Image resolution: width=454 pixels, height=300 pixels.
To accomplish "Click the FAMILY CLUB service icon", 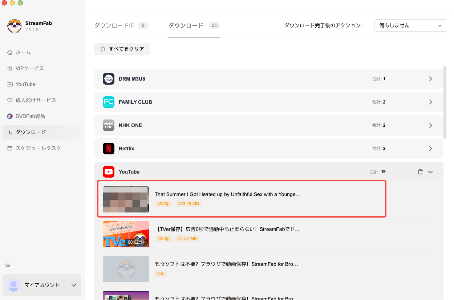I will pyautogui.click(x=109, y=102).
